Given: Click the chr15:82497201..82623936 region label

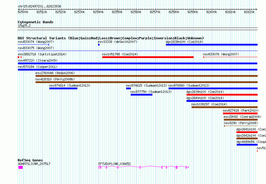Looking at the screenshot, I should pos(39,6).
